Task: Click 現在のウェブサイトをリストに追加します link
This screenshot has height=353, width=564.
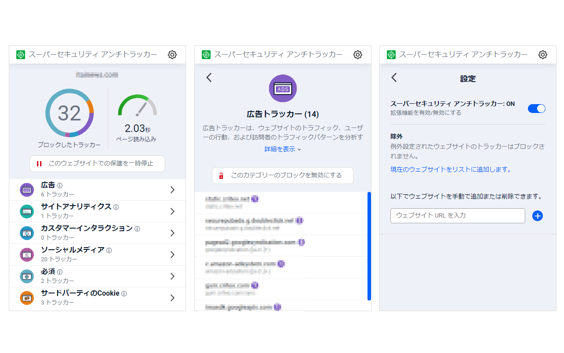Action: pos(451,169)
